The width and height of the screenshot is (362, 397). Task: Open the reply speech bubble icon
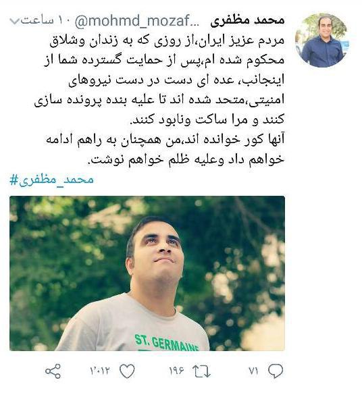coord(276,371)
